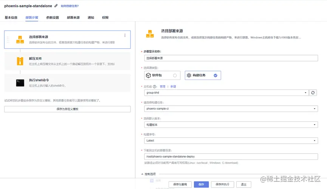The width and height of the screenshot is (327, 189).
Task: Select the 选择部署来源 step card title
Action: pos(39,37)
